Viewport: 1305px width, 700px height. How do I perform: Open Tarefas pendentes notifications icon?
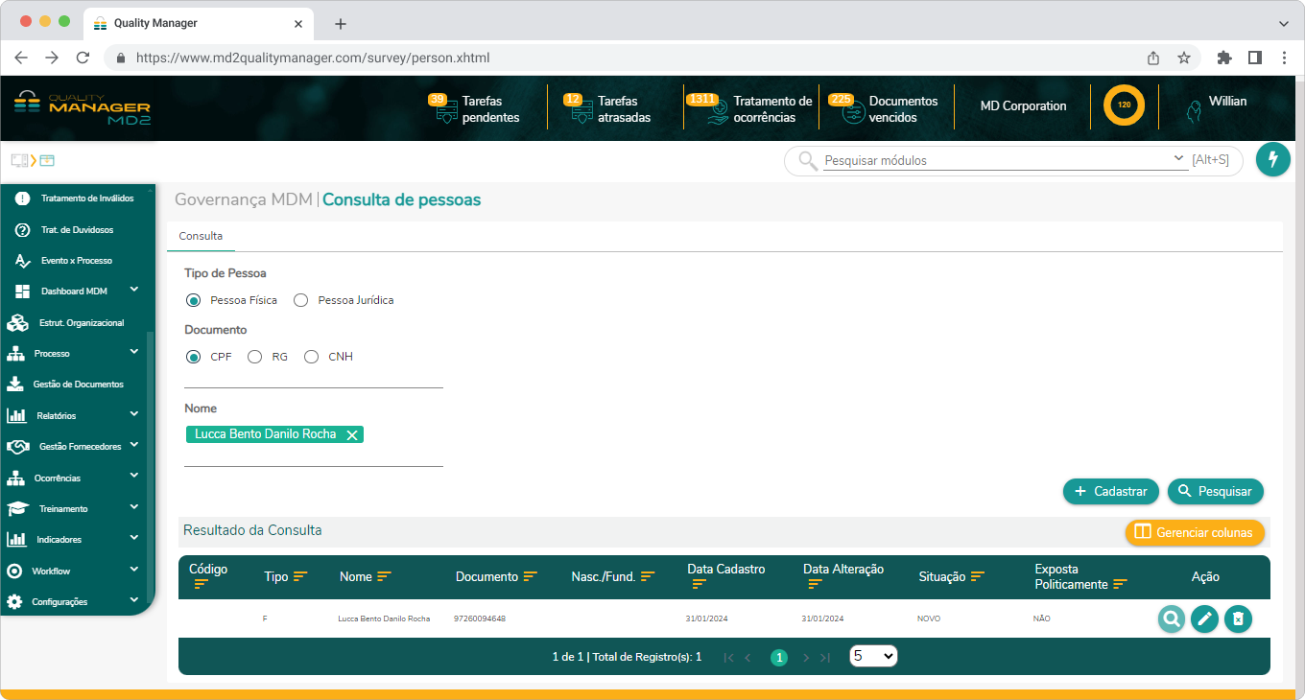coord(445,111)
